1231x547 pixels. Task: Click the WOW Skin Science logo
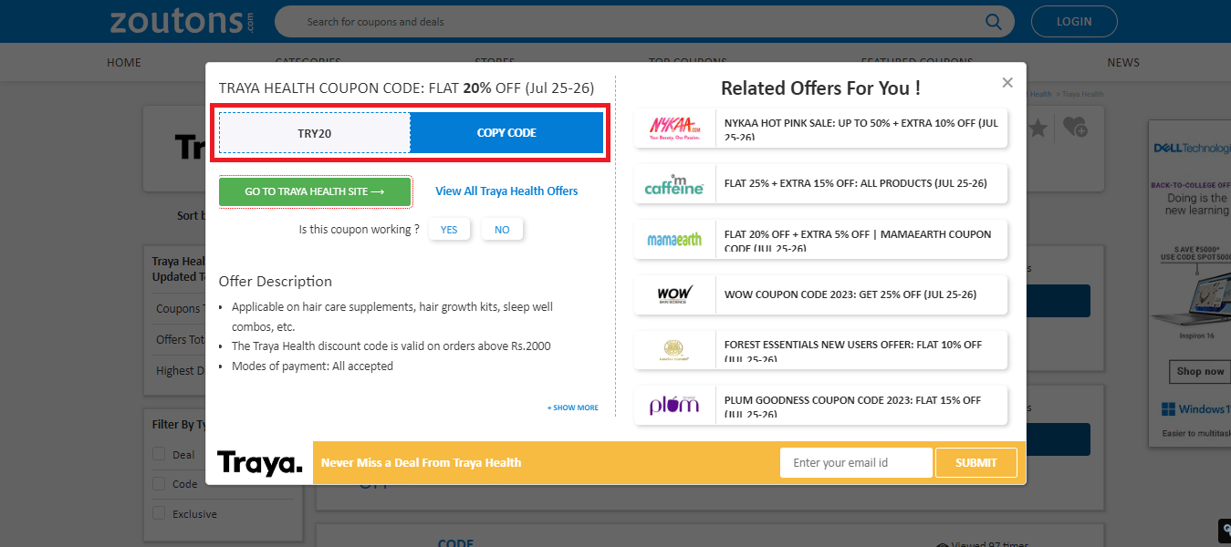point(674,294)
